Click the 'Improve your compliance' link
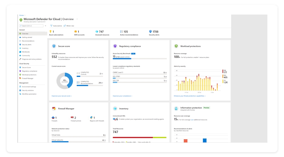Viewport: 284px width, 157px height. coord(122,96)
